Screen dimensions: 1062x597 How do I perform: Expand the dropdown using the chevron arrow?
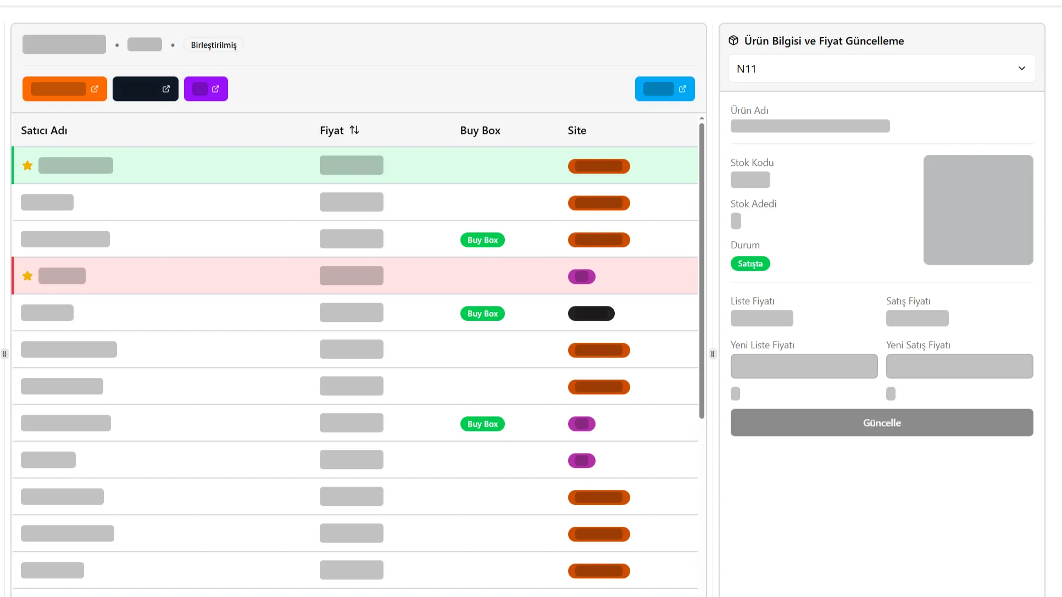(x=1021, y=69)
